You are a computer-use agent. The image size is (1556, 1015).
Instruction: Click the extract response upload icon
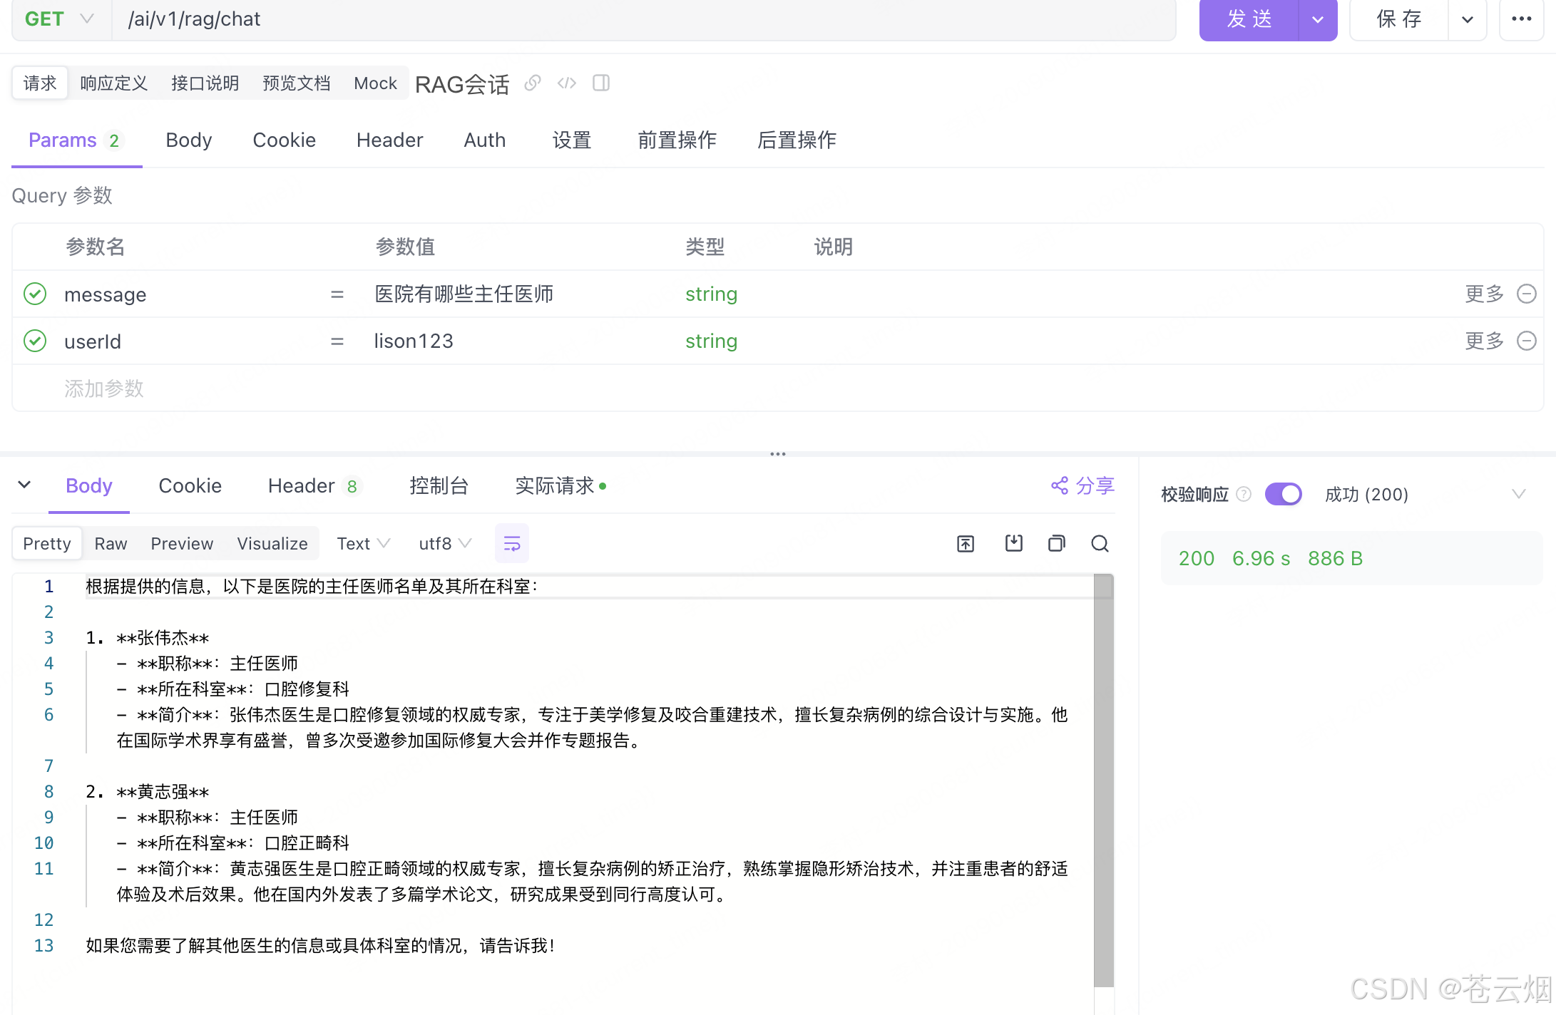point(966,544)
